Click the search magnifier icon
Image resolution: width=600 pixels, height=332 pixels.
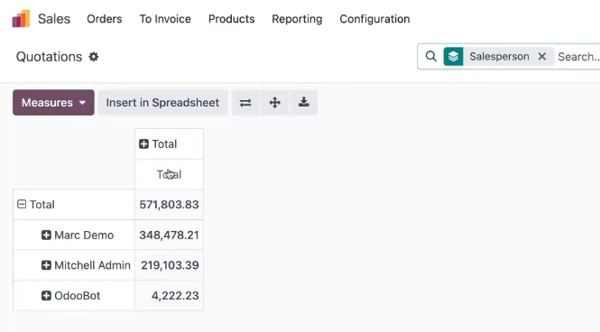click(x=431, y=57)
